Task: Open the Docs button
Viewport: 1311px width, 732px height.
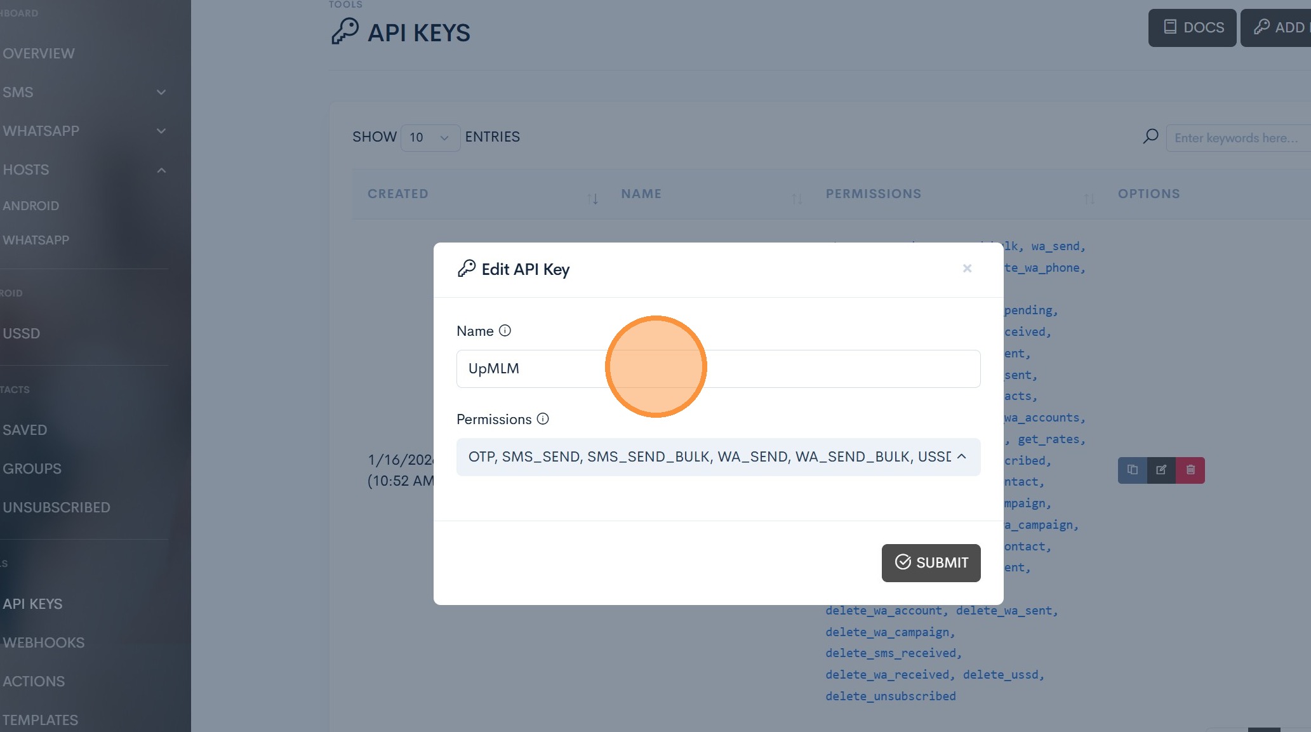Action: (1192, 28)
